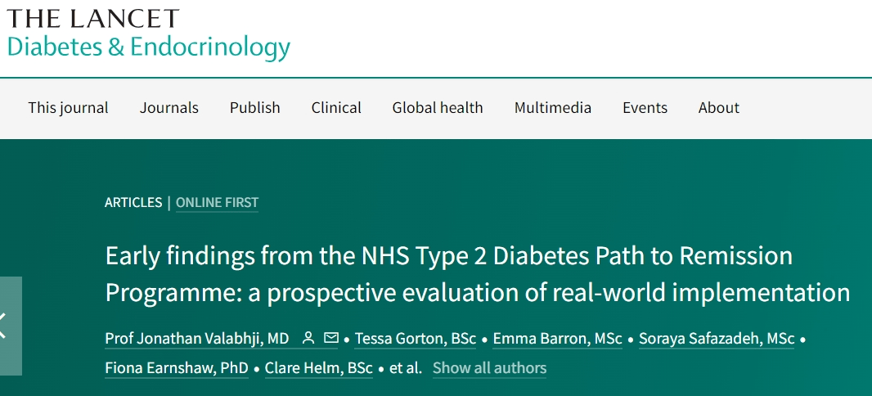This screenshot has width=872, height=396.
Task: Open author Prof Jonathan Valabhji link
Action: [x=197, y=339]
